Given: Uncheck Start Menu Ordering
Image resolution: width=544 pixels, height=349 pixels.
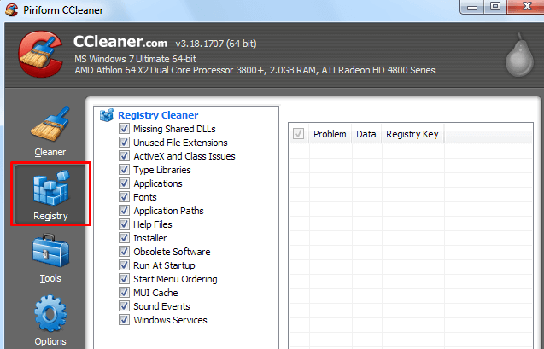Looking at the screenshot, I should point(124,279).
